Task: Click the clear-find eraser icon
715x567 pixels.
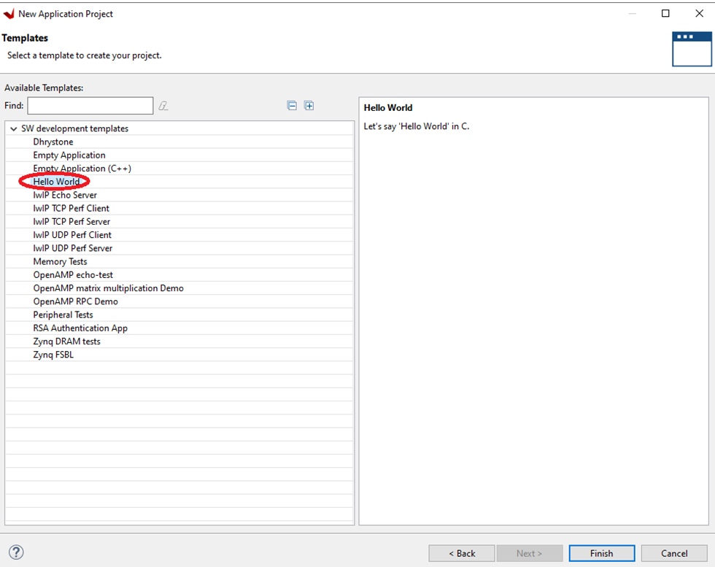Action: (163, 106)
